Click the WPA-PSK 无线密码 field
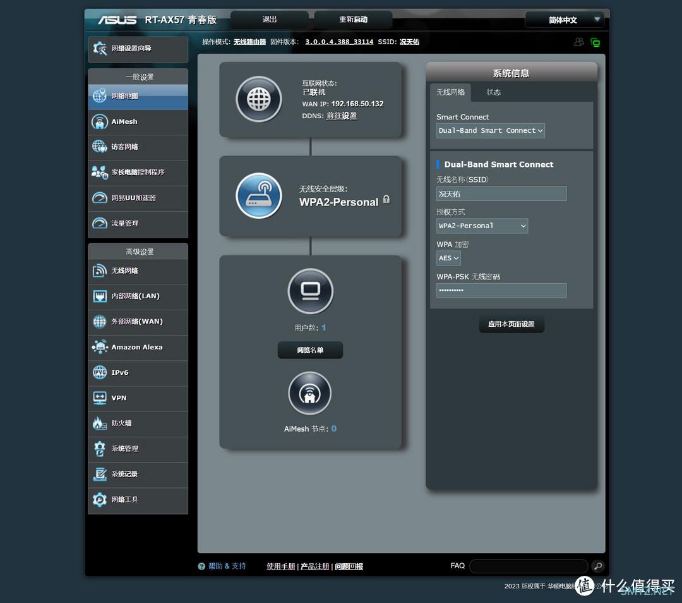Image resolution: width=682 pixels, height=603 pixels. [x=501, y=291]
